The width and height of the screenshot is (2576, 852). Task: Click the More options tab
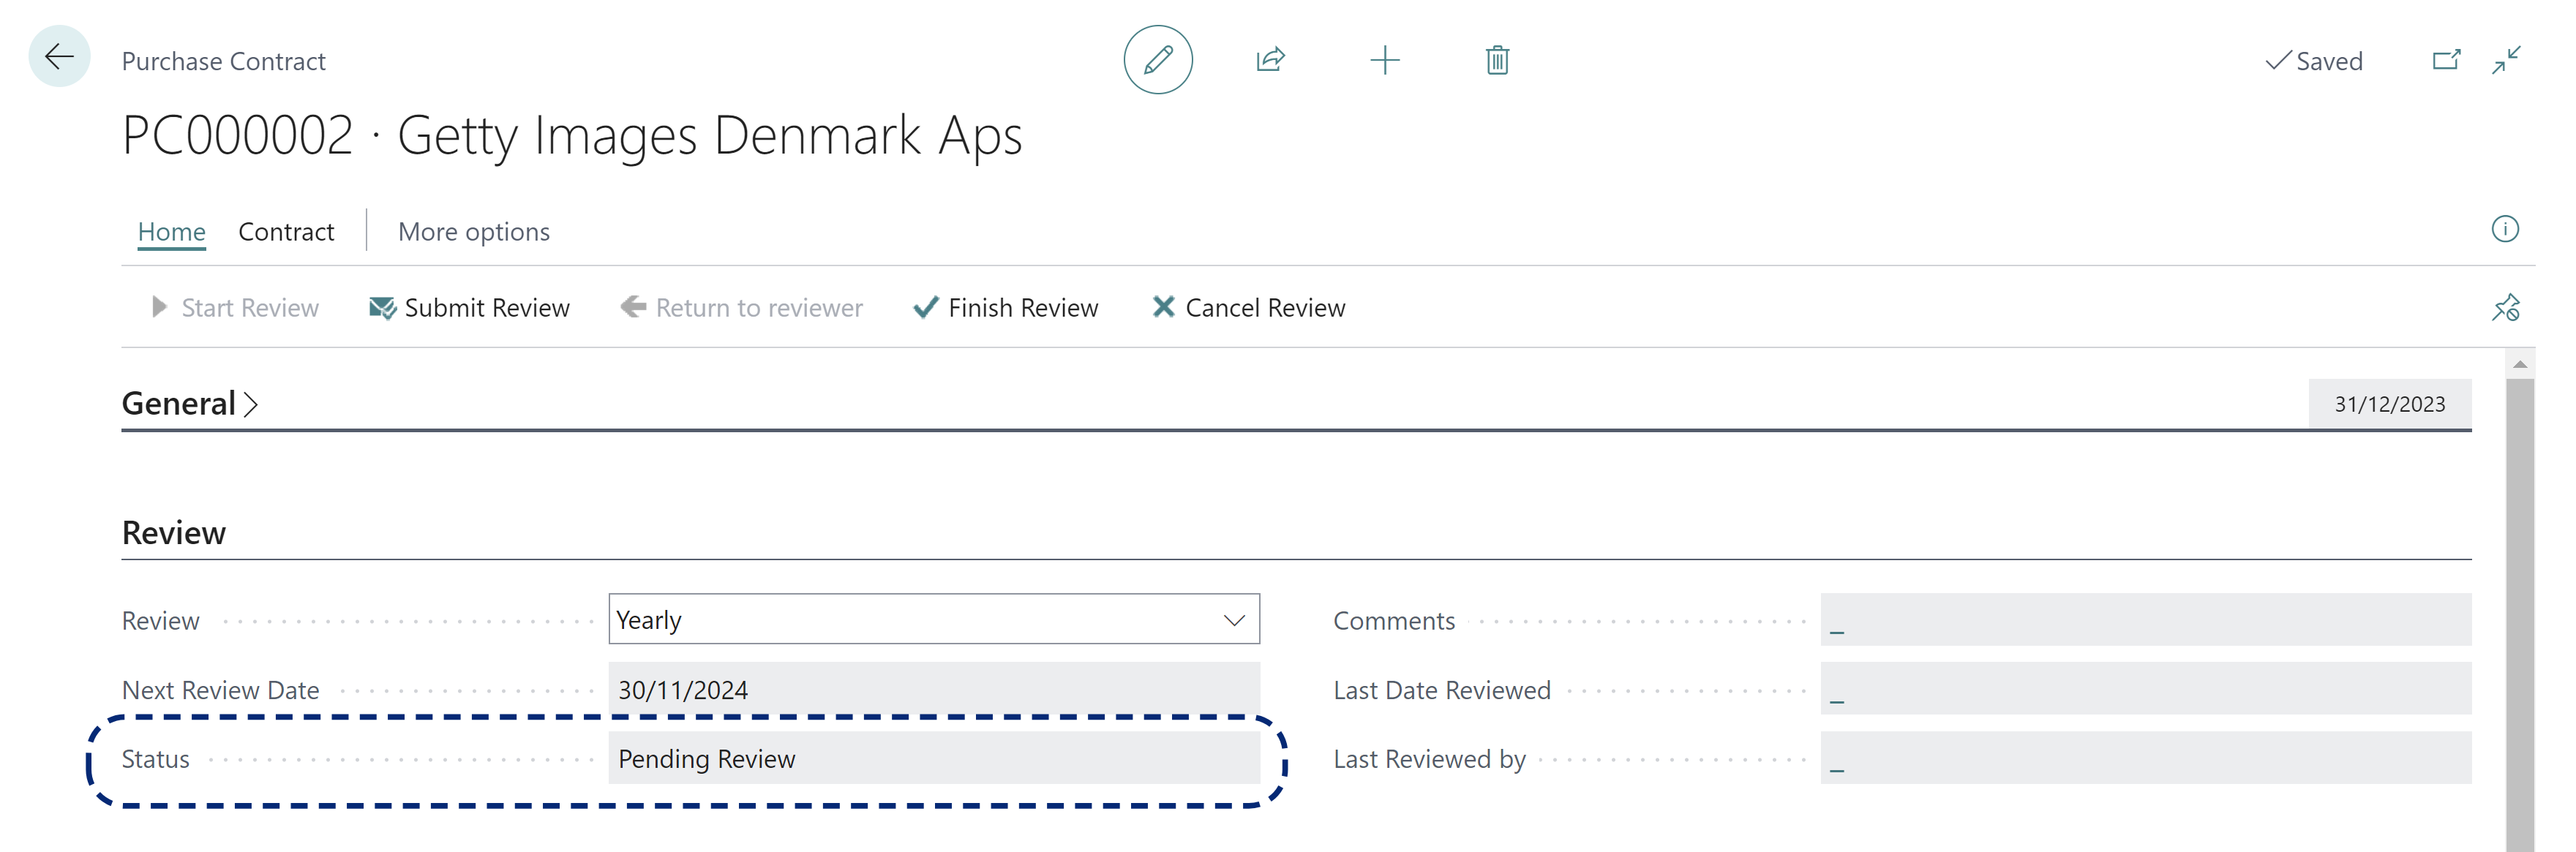[x=473, y=230]
